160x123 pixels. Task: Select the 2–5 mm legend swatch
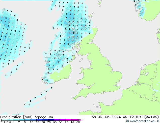(22, 120)
